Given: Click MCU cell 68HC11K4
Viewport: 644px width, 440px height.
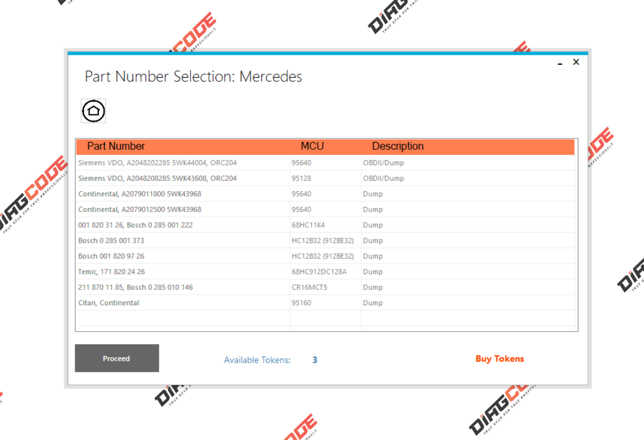Looking at the screenshot, I should click(326, 225).
